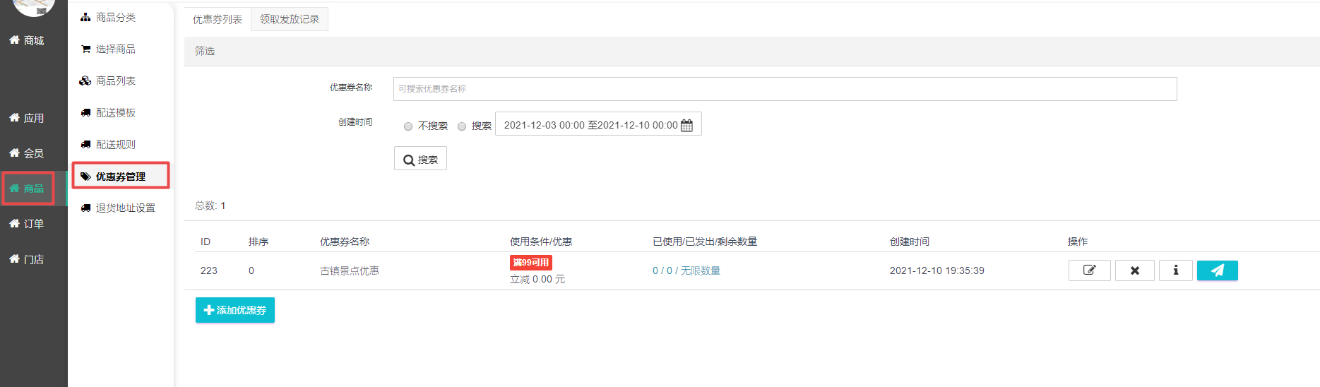Image resolution: width=1320 pixels, height=387 pixels.
Task: Click the creation time 2021-12-10 19:35:39
Action: tap(937, 270)
